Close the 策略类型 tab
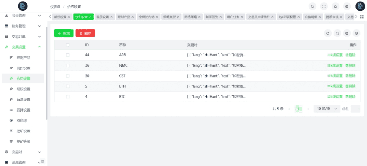Screen dimensions: 367x166 tap(178, 17)
